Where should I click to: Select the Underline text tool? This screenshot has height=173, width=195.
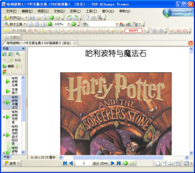(56, 31)
